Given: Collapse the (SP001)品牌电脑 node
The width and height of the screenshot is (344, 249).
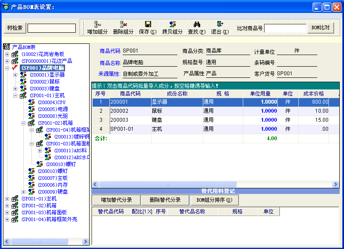Looking at the screenshot, I should 7,68.
